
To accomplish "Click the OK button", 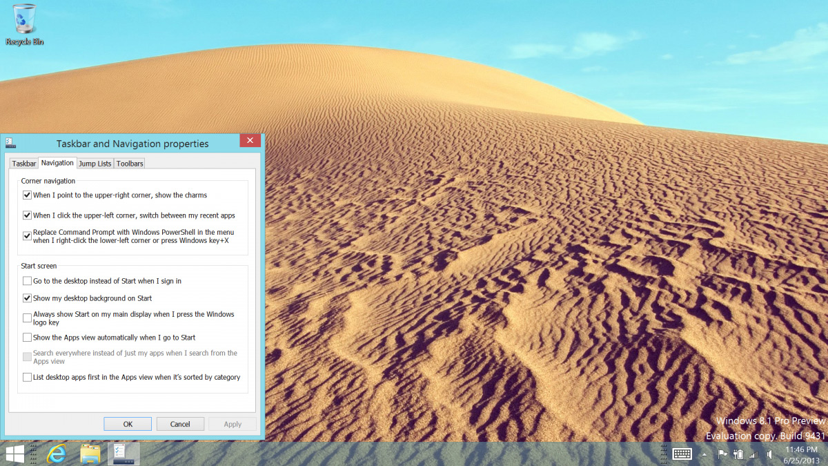I will tap(128, 424).
